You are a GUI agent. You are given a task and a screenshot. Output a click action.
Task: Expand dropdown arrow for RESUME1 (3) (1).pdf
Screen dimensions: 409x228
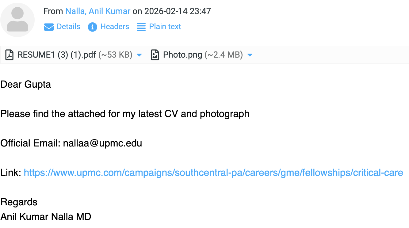point(139,55)
